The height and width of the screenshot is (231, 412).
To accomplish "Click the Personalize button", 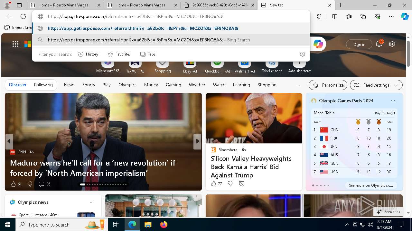I will [x=328, y=85].
